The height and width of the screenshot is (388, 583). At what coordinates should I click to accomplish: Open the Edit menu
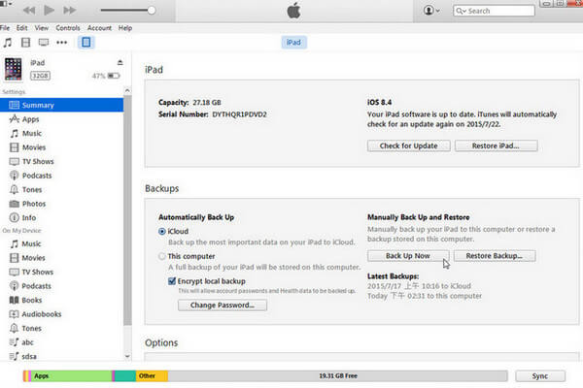(x=22, y=28)
